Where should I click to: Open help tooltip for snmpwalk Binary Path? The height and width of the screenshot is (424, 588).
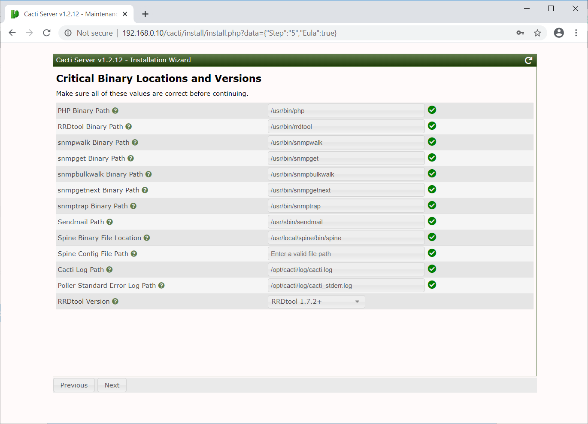coord(135,143)
